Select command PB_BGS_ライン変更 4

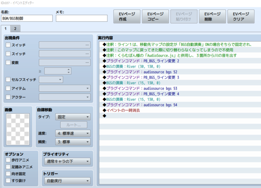click(x=180, y=94)
